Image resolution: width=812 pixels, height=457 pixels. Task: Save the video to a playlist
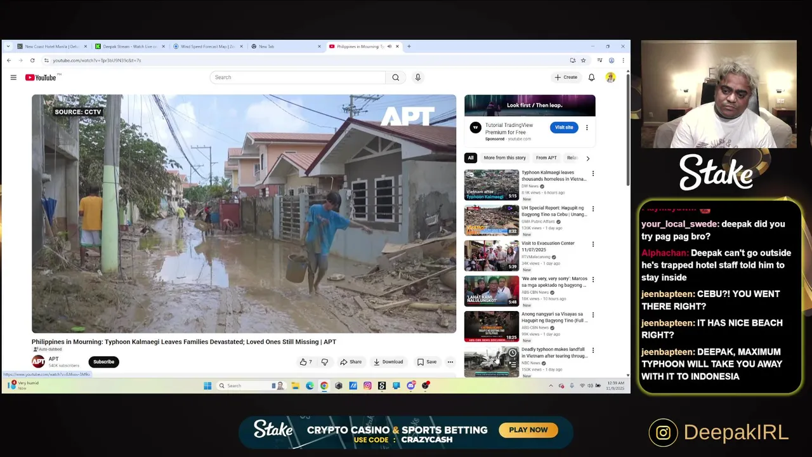(427, 362)
